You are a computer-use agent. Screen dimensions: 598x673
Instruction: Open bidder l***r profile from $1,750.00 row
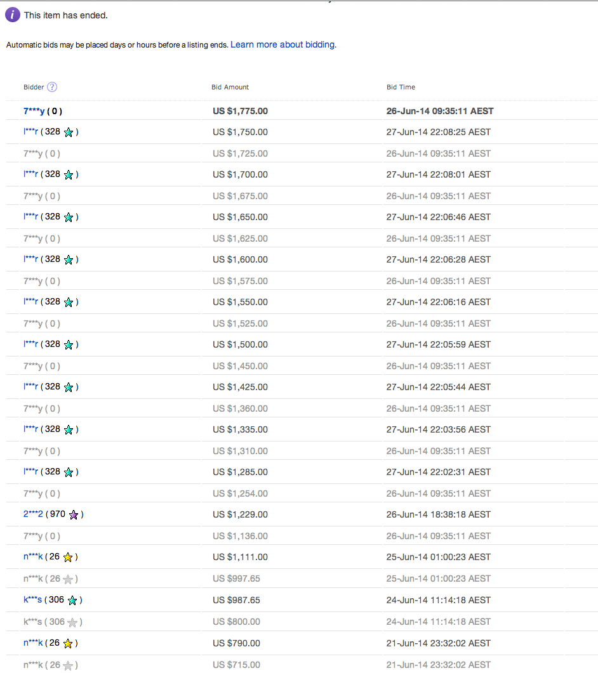30,132
